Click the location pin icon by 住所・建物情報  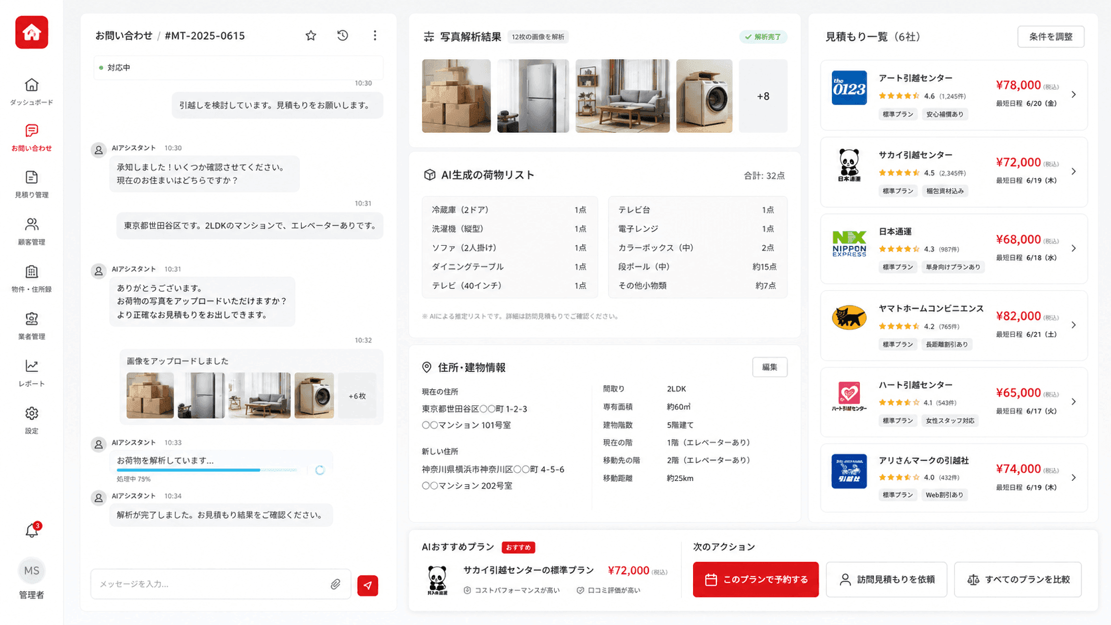tap(427, 367)
